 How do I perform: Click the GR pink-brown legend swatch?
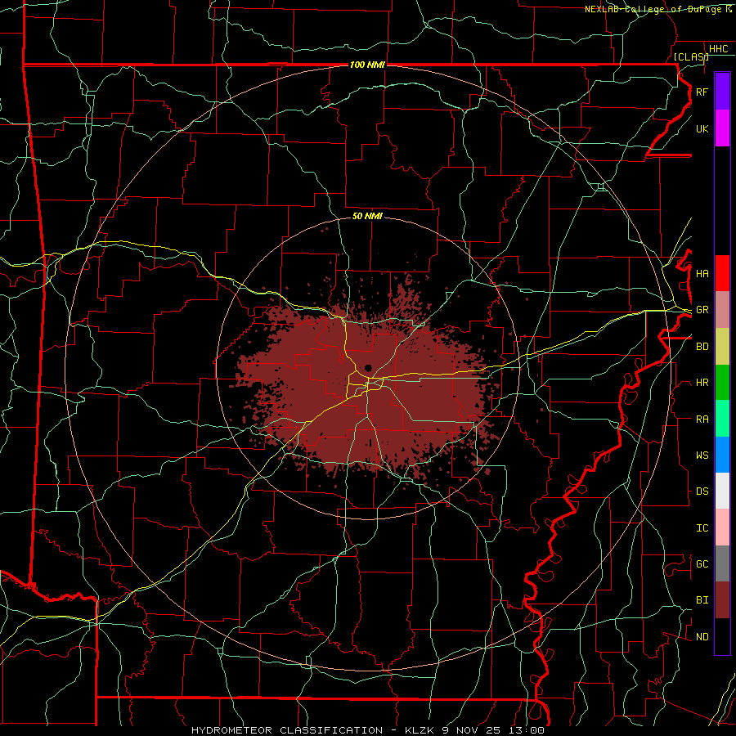(x=722, y=310)
